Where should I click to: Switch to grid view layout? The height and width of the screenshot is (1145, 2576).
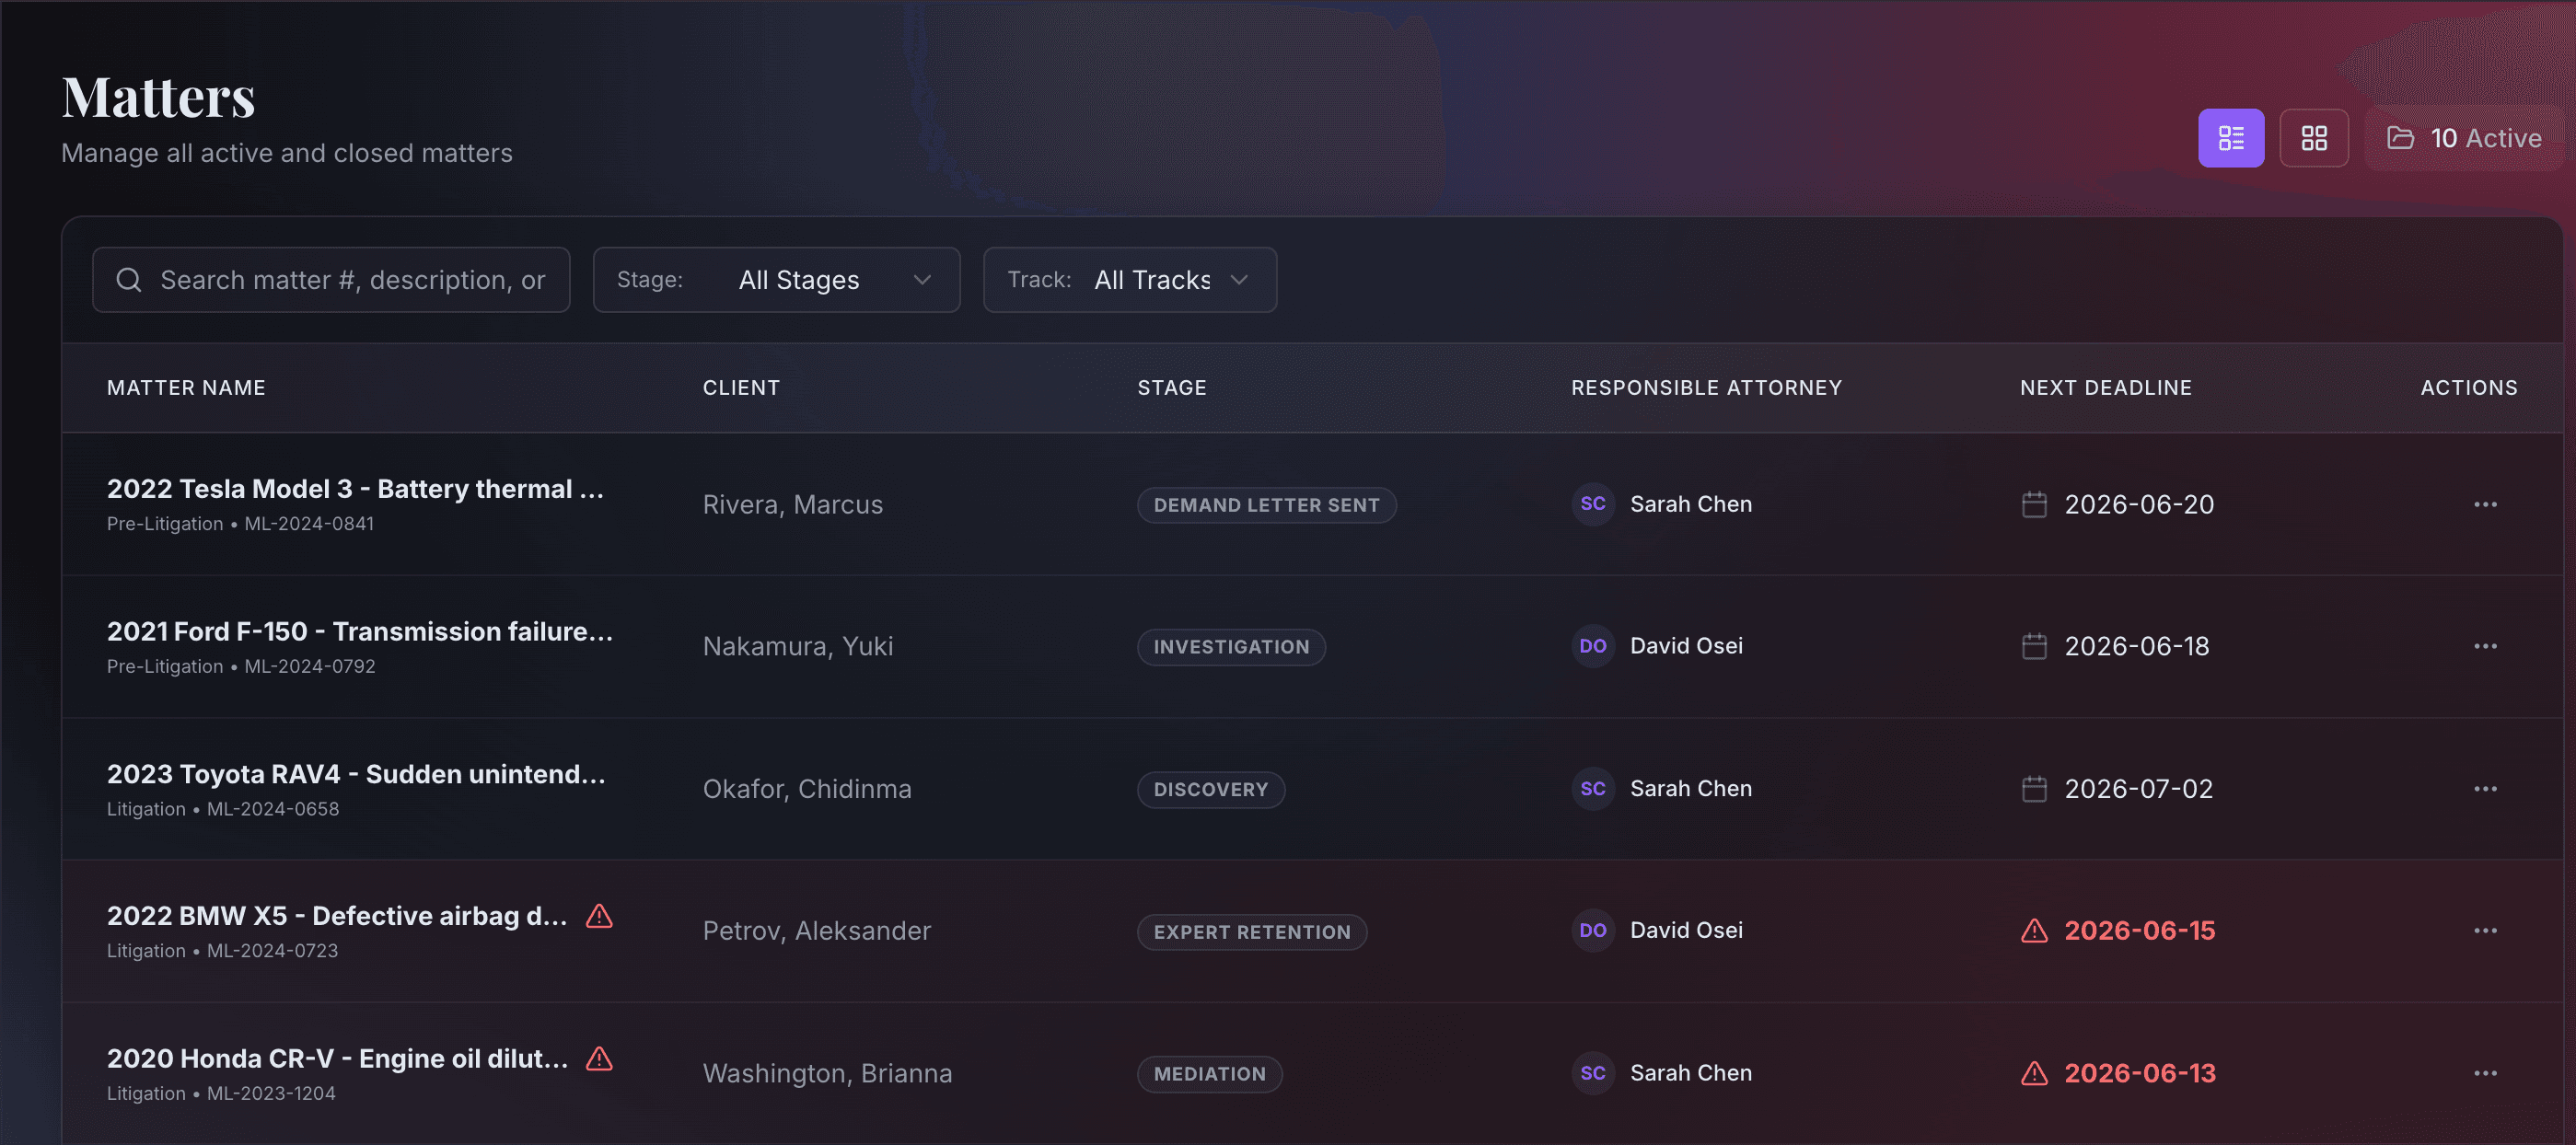point(2314,138)
